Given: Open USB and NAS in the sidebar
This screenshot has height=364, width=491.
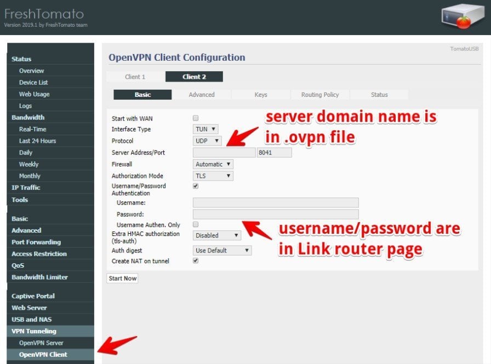Looking at the screenshot, I should coord(50,319).
